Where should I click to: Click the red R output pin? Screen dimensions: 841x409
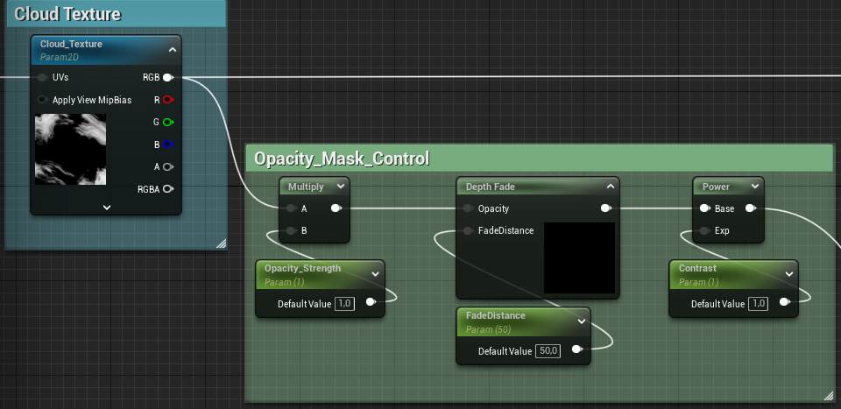168,100
